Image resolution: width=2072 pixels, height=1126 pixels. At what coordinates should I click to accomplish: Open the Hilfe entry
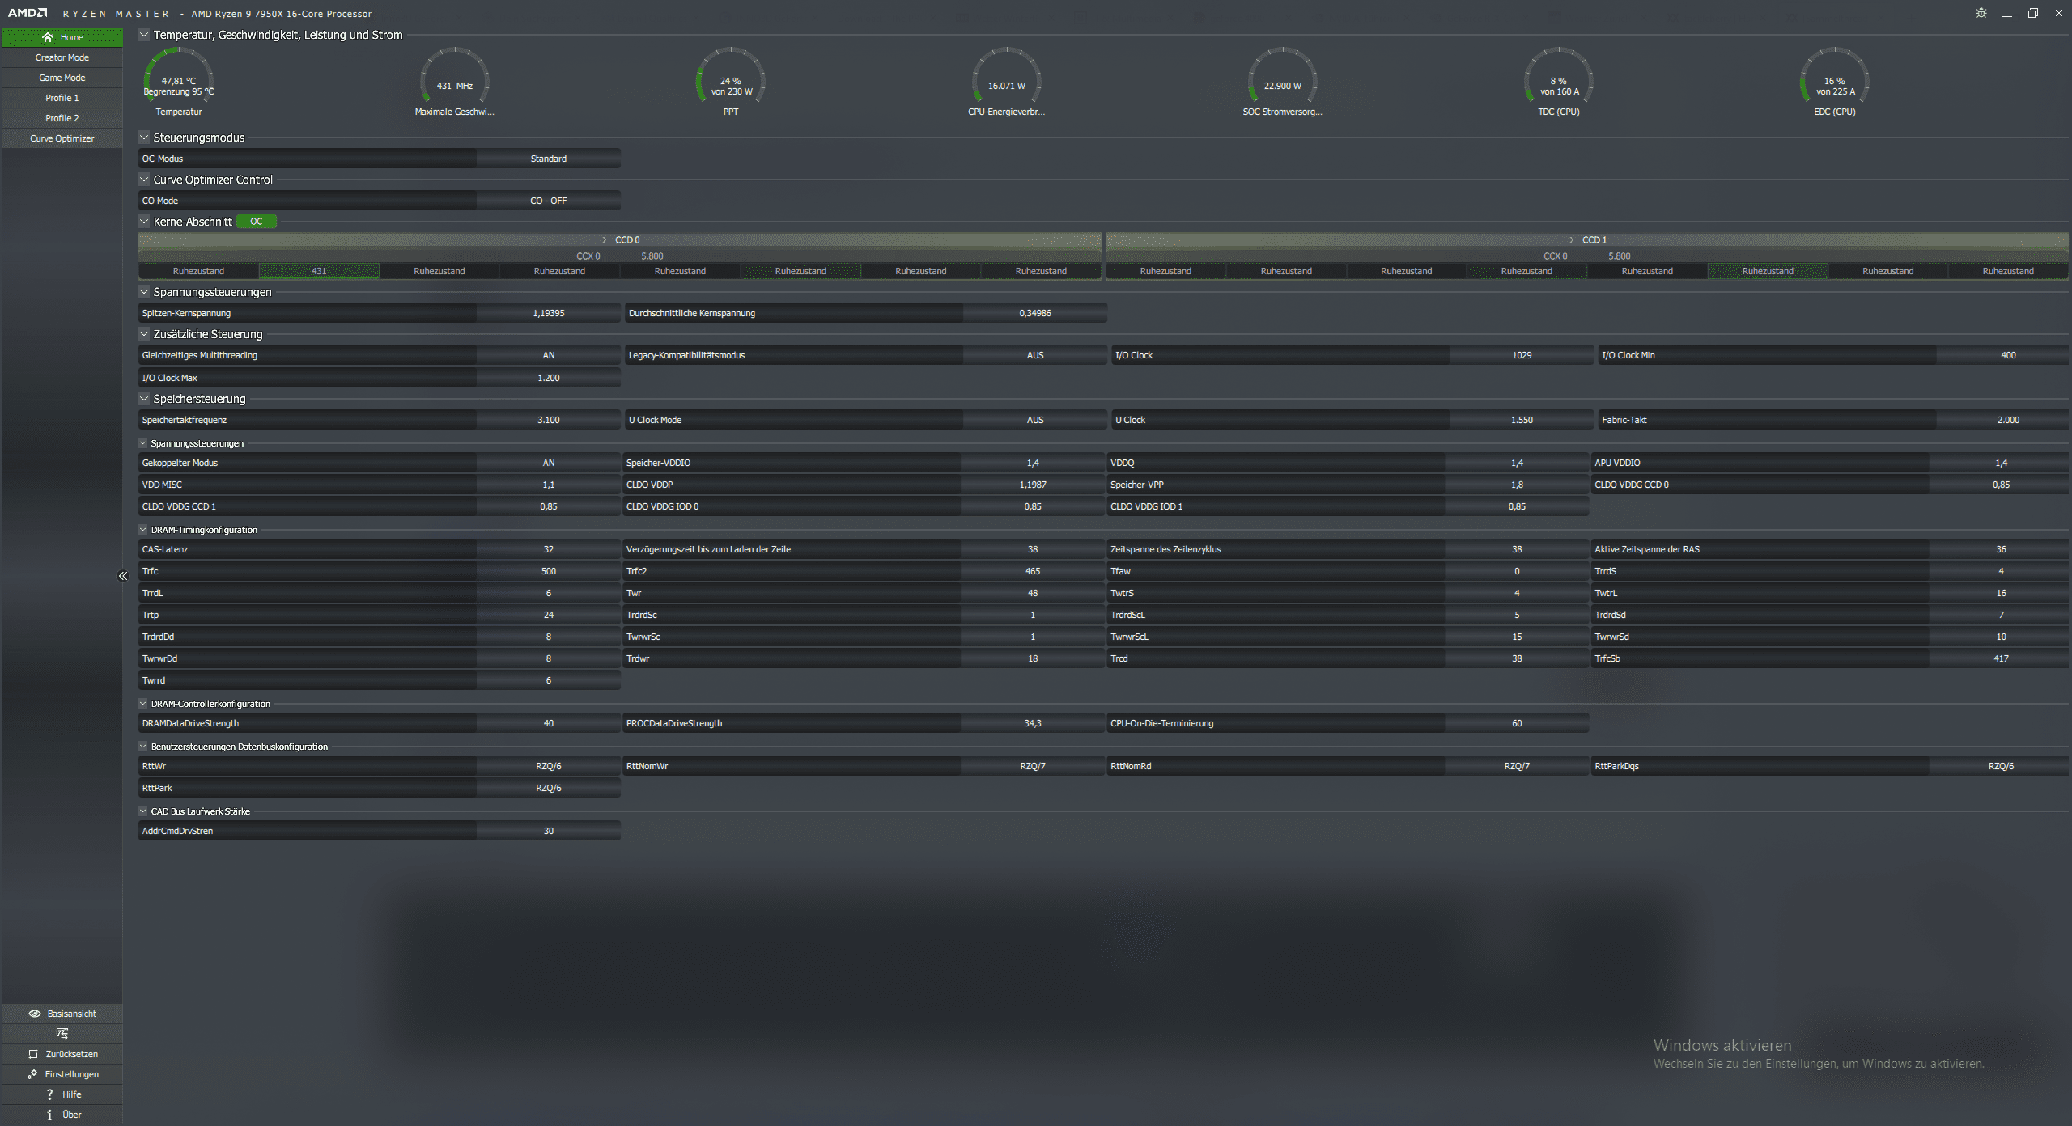click(62, 1094)
